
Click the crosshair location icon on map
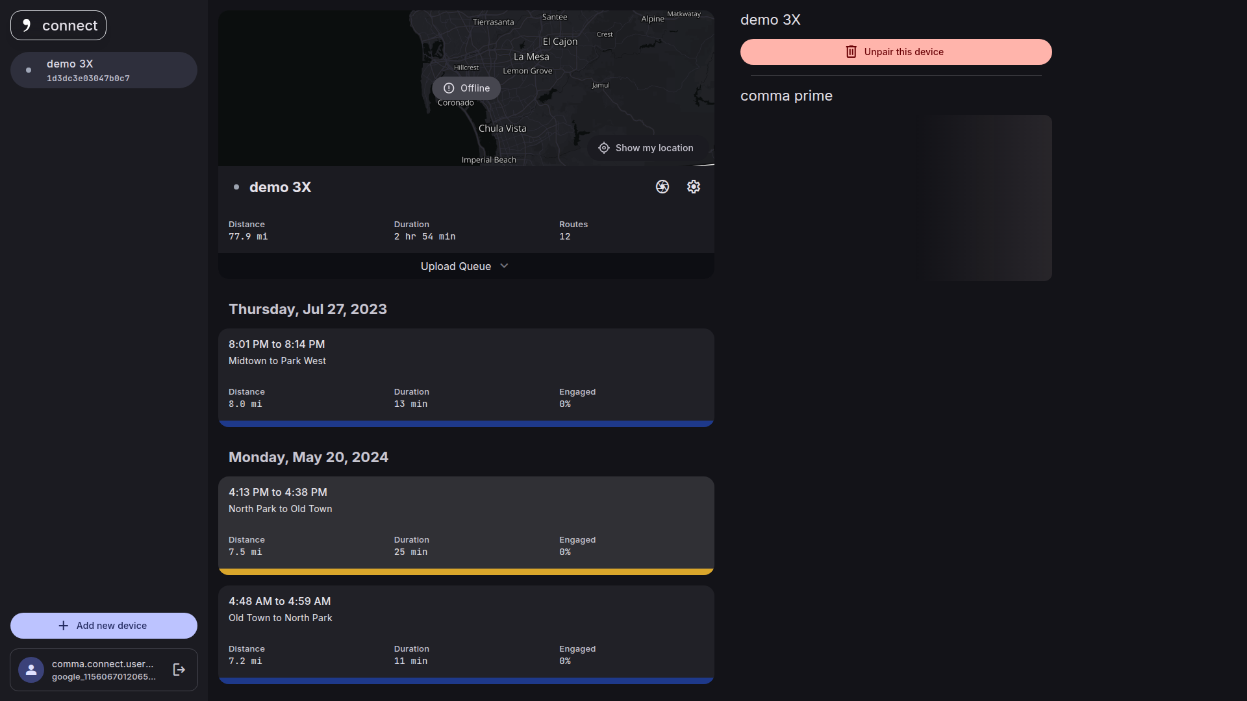tap(603, 148)
